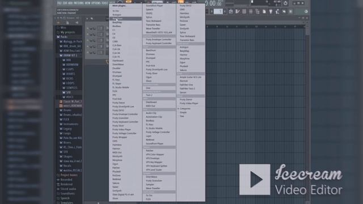Choose Ample Guitar M II Lite plugin
This screenshot has width=363, height=204.
191,77
